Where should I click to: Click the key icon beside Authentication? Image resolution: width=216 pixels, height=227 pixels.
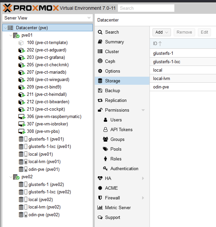tap(105, 168)
